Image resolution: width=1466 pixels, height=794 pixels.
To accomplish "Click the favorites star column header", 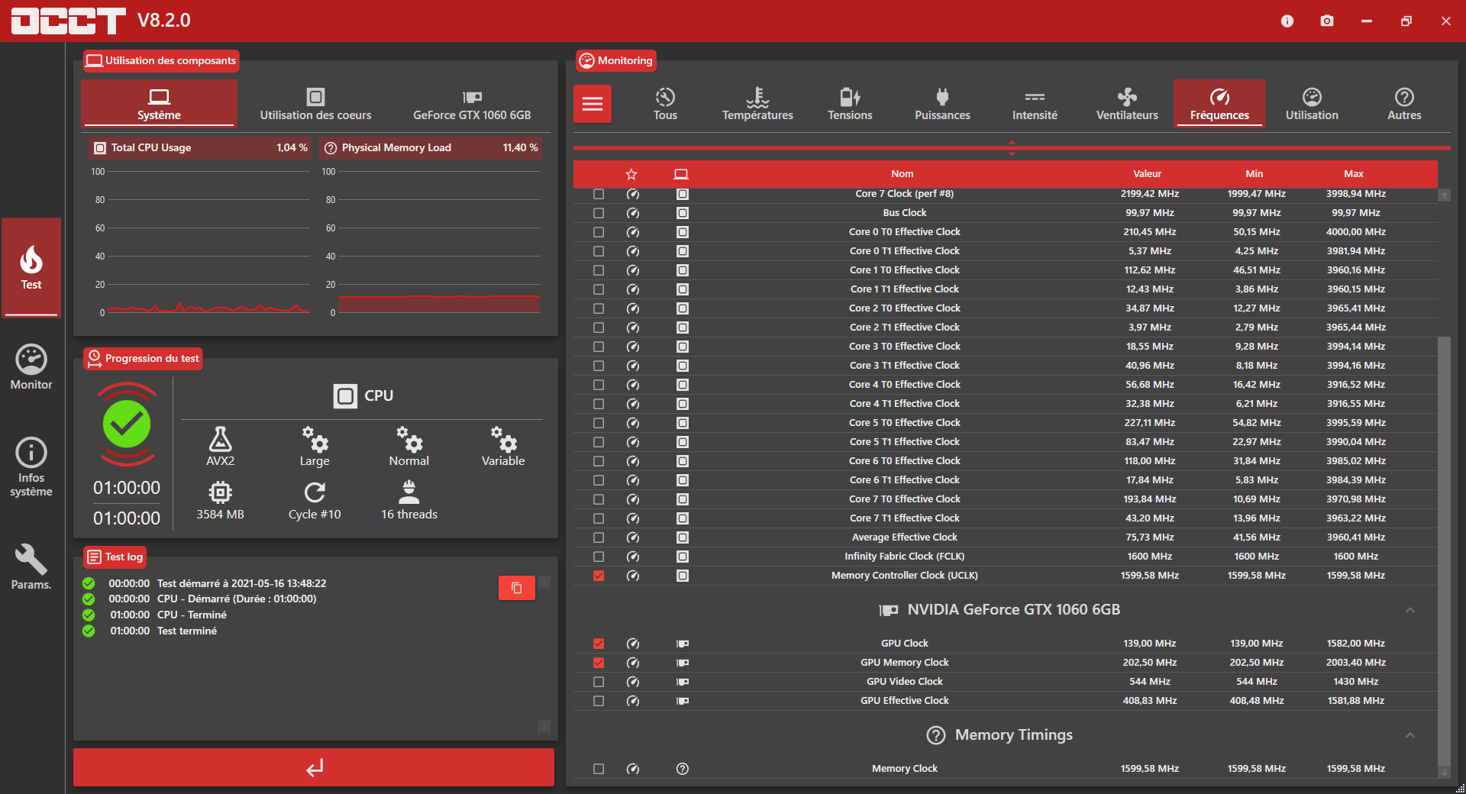I will click(x=631, y=174).
